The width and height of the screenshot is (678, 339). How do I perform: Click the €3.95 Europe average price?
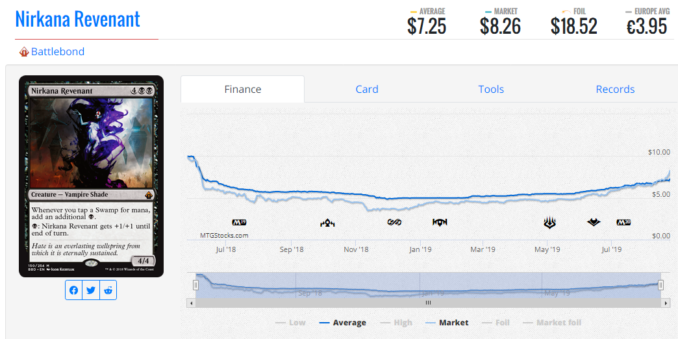click(x=647, y=27)
